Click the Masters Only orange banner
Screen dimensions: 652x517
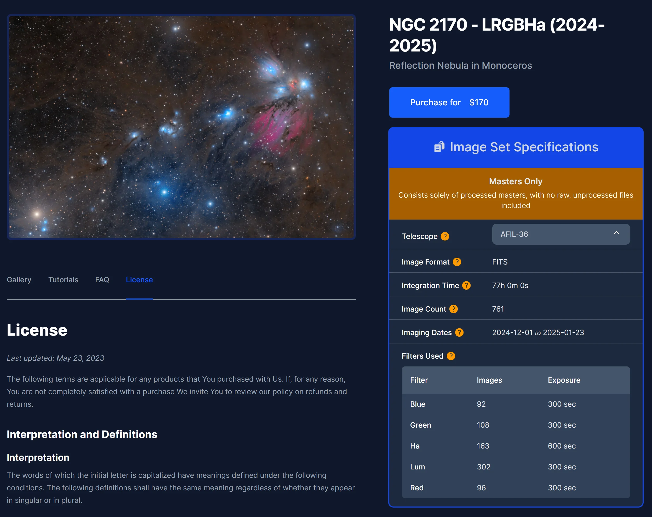(x=515, y=193)
